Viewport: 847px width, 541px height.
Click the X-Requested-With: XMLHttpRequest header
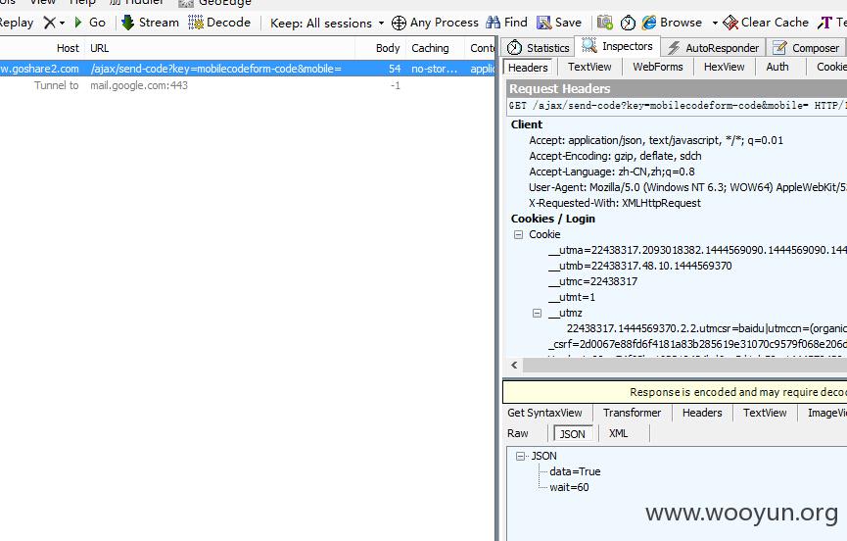[615, 203]
